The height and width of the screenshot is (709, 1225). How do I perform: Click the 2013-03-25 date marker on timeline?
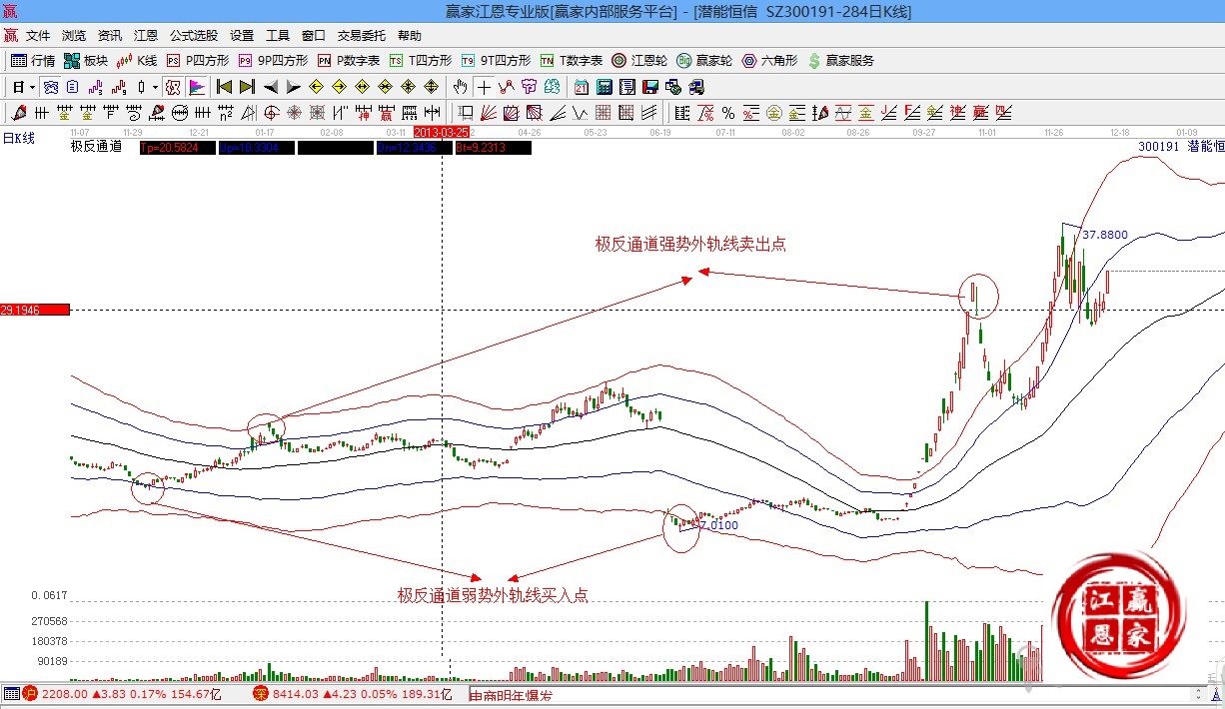coord(441,132)
